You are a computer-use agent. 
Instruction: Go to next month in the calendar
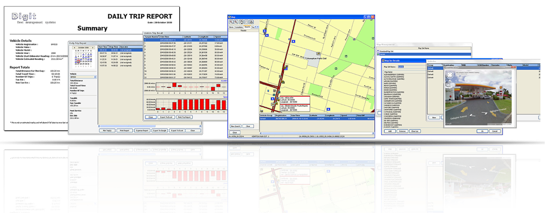[x=93, y=47]
